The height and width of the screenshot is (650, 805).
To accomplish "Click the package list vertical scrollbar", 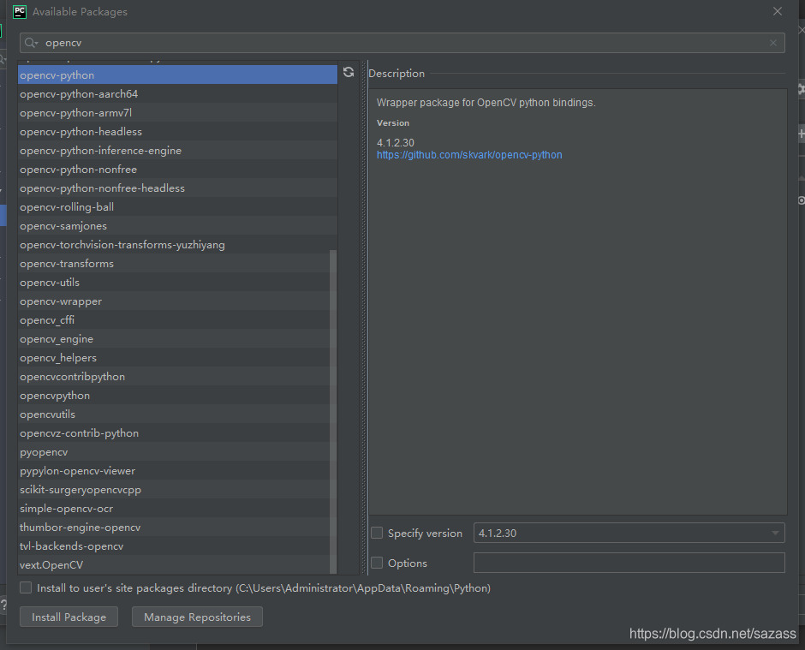I will point(333,411).
